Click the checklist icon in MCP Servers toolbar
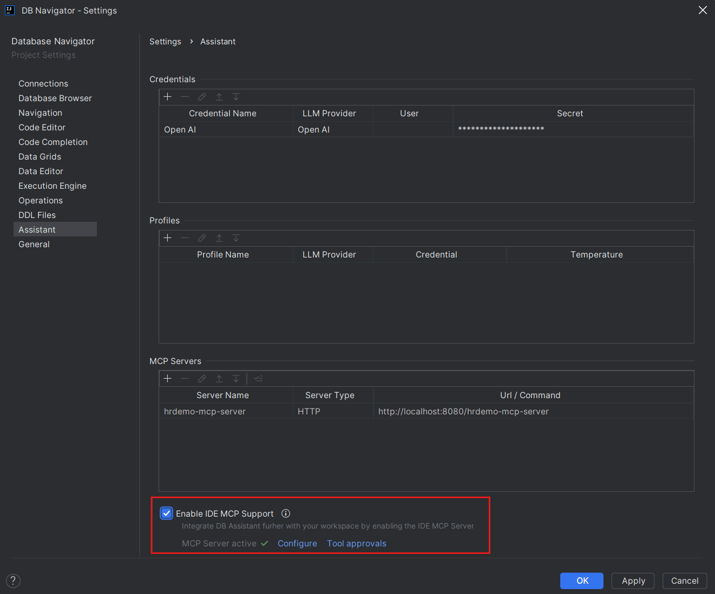The width and height of the screenshot is (715, 594). click(258, 379)
